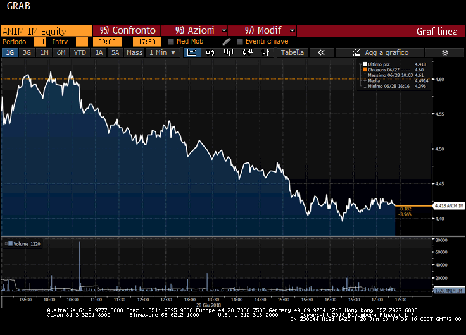Open the 97) Modif dropdown arrow
This screenshot has height=335, width=466.
293,30
